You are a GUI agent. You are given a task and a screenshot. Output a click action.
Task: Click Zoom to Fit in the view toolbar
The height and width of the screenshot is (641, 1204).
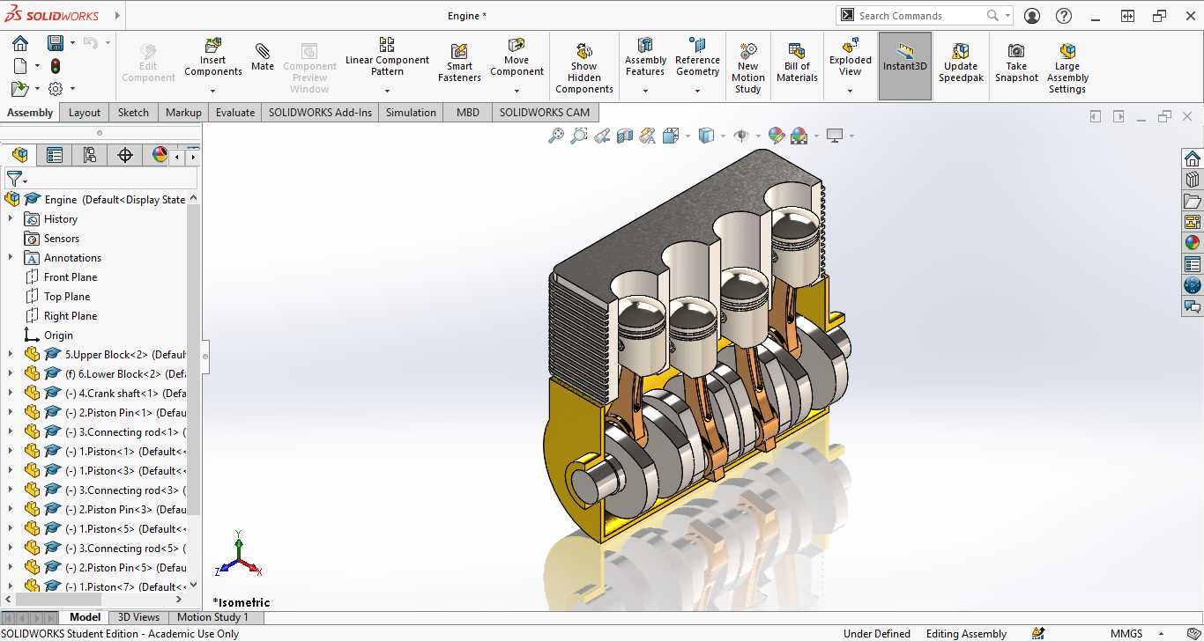pos(556,136)
